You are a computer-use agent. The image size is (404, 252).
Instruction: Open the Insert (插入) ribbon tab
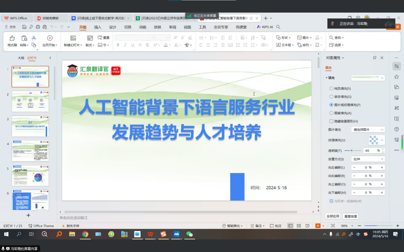pos(98,27)
